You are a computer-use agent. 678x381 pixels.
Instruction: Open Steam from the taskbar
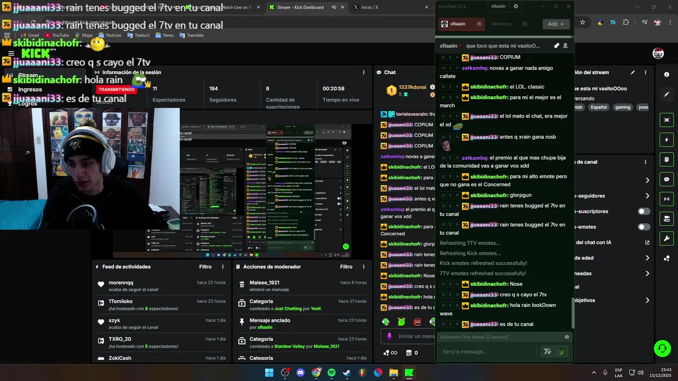coord(347,373)
